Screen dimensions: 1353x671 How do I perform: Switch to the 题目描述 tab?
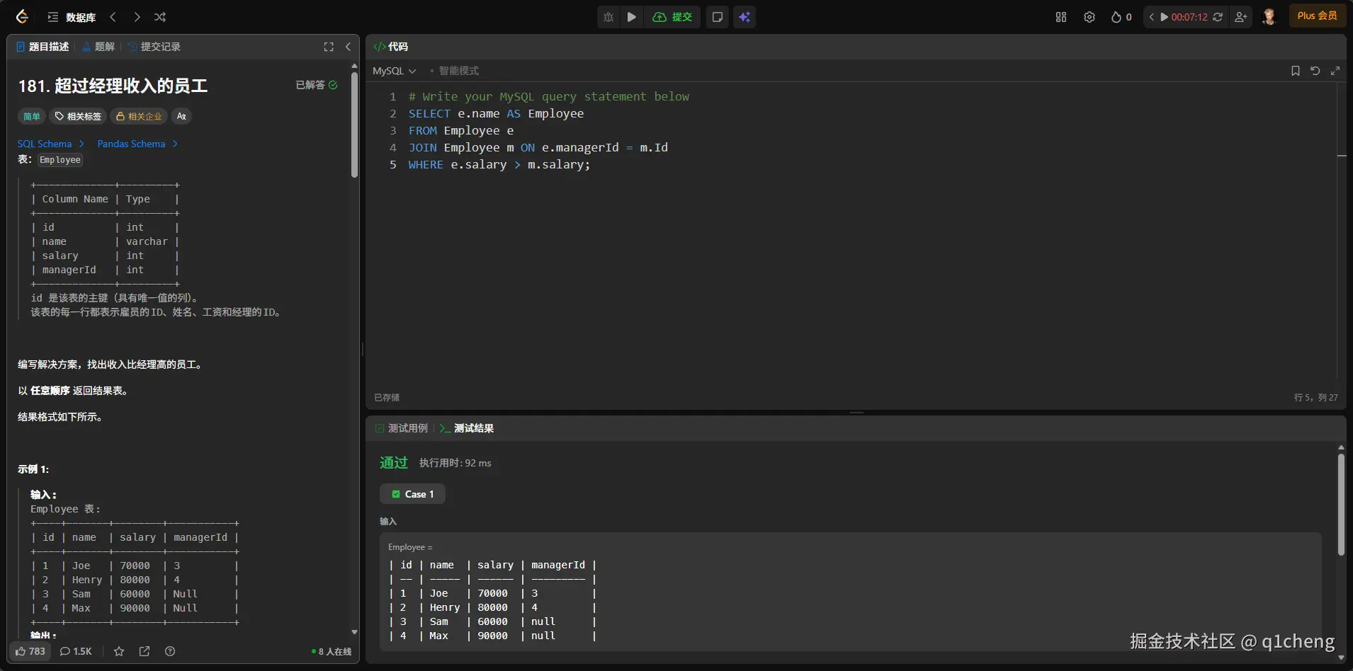click(x=43, y=47)
